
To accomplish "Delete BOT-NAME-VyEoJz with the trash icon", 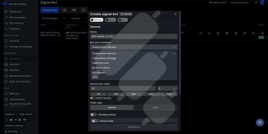I will (x=236, y=33).
